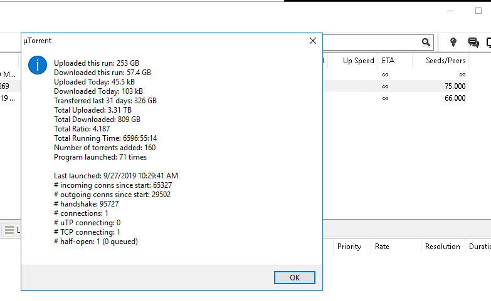Click the '# half-open: 1 (0 queued)' line

96,242
